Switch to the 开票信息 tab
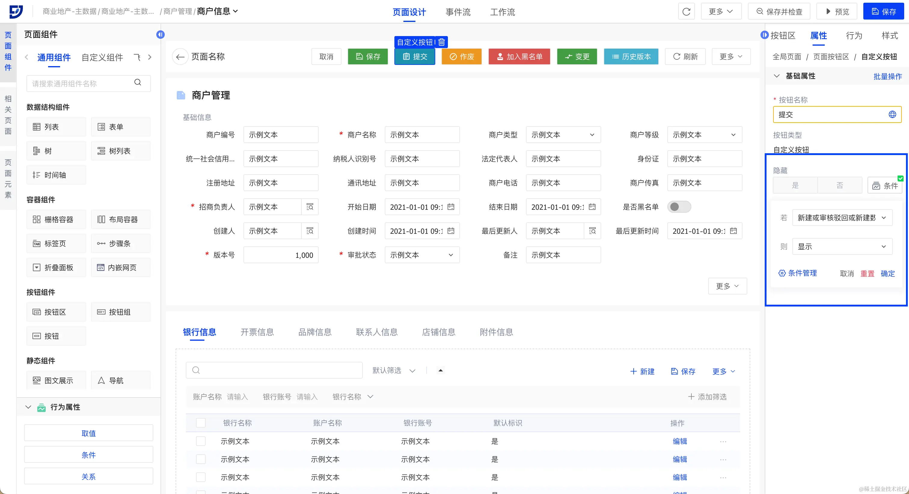 257,332
